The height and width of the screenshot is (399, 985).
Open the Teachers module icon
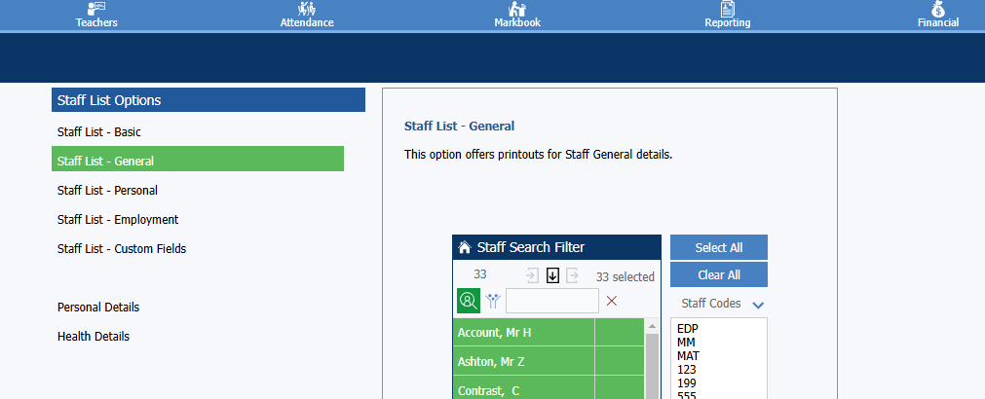click(96, 9)
